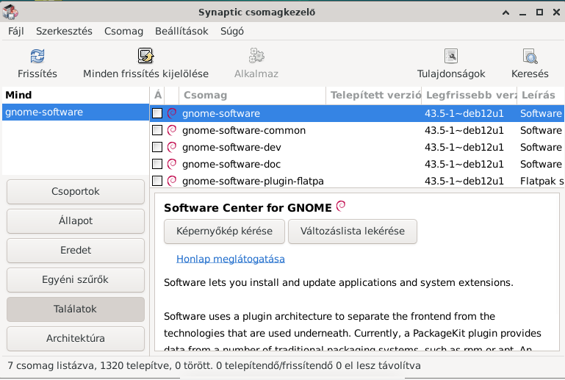Sort by the Á status column header
This screenshot has height=380, width=565.
[x=158, y=95]
